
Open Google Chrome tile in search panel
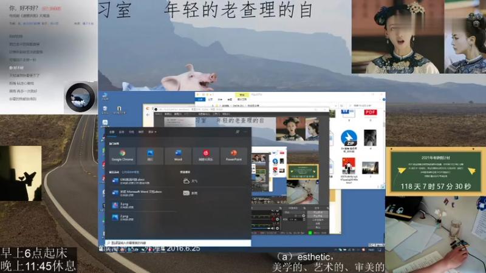coord(123,155)
